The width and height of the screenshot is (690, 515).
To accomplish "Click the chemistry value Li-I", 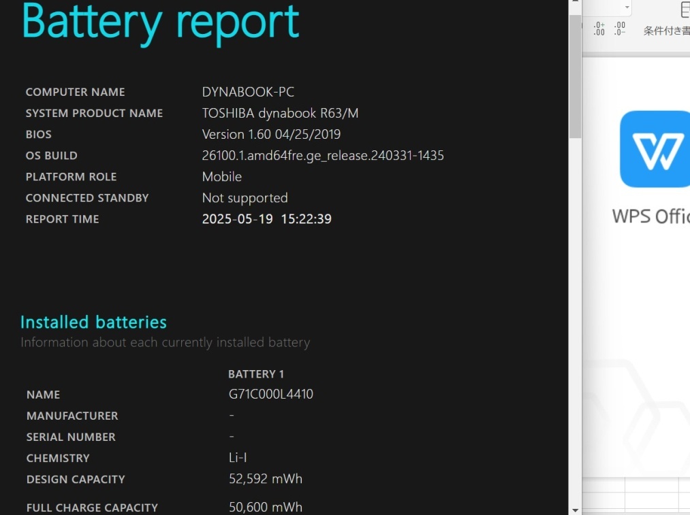I will tap(238, 458).
